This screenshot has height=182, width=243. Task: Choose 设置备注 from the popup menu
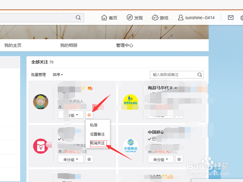[x=98, y=134]
